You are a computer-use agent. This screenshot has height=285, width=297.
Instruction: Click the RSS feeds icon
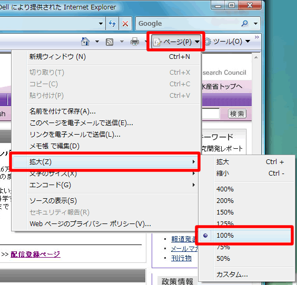pyautogui.click(x=110, y=42)
